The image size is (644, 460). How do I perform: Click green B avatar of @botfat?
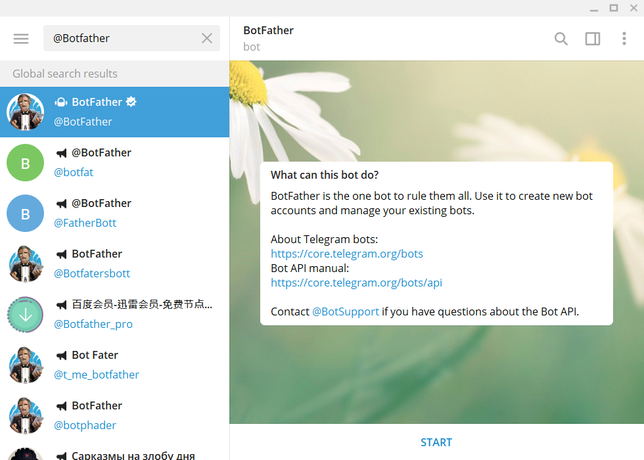coord(26,163)
